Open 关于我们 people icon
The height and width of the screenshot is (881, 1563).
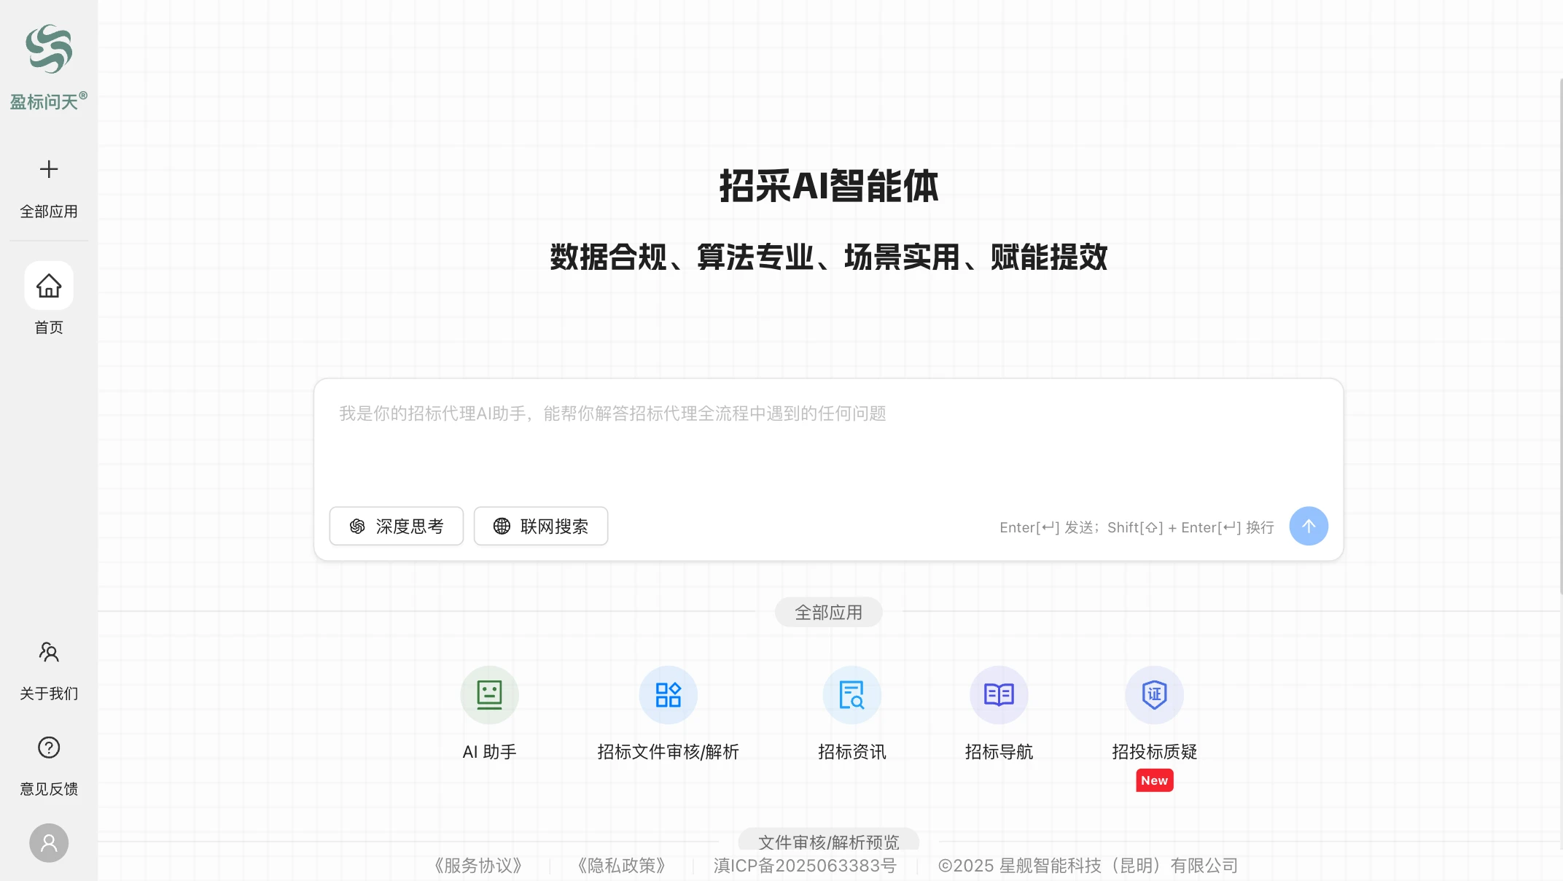click(49, 652)
